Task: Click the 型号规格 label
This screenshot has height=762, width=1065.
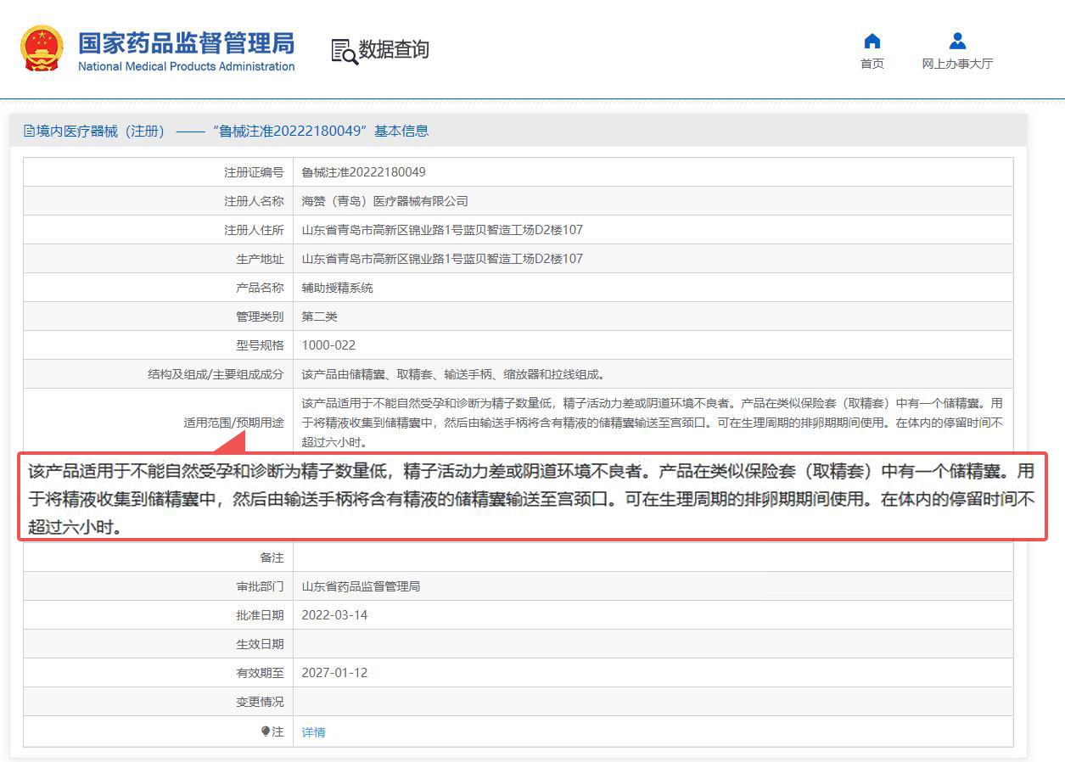Action: [x=260, y=345]
